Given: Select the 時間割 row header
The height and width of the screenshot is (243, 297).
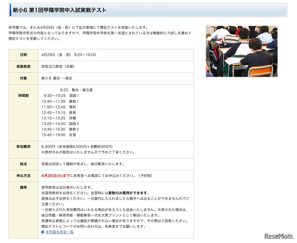Looking at the screenshot, I should tap(23, 95).
